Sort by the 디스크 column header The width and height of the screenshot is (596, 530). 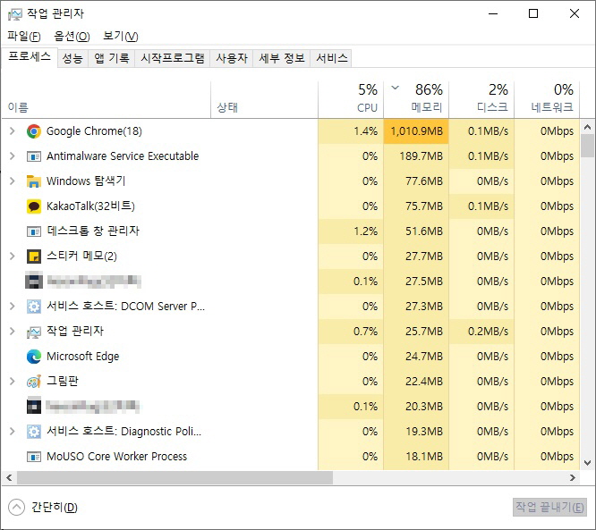(x=481, y=99)
